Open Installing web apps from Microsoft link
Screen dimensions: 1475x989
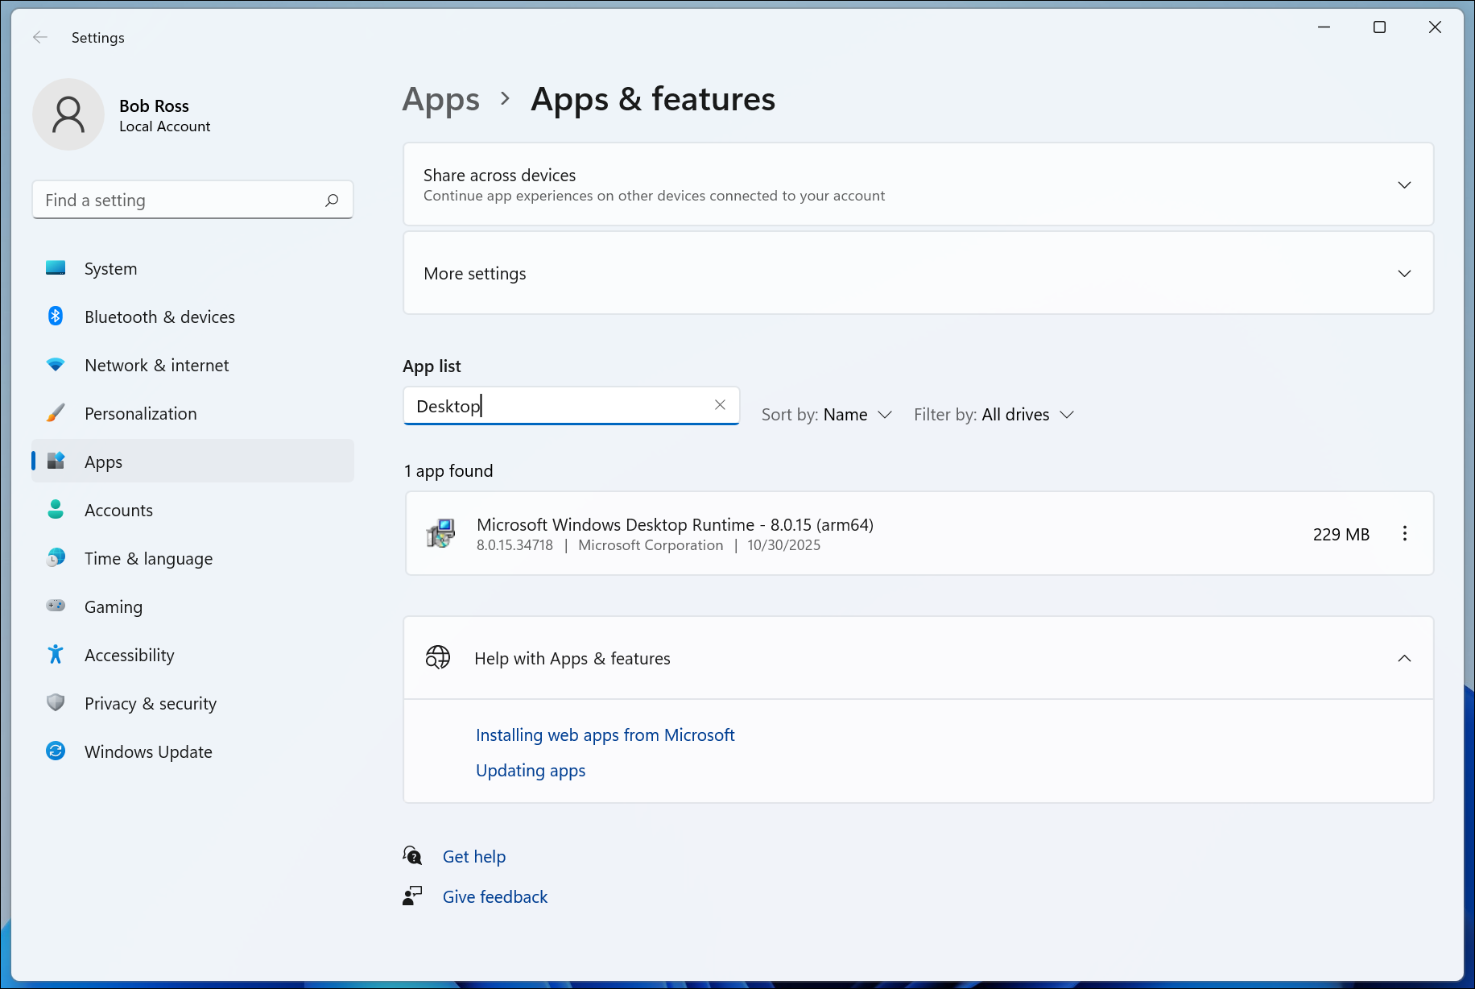605,735
